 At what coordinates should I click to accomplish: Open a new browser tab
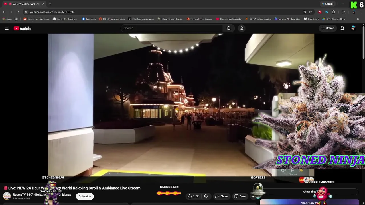[x=50, y=4]
